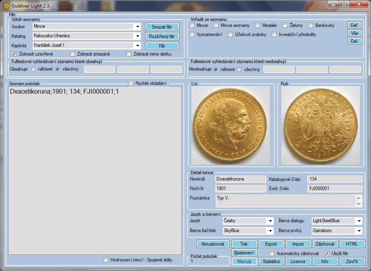Open the Rozšířený filtr button
Screen dimensions: 371x271
pyautogui.click(x=162, y=36)
